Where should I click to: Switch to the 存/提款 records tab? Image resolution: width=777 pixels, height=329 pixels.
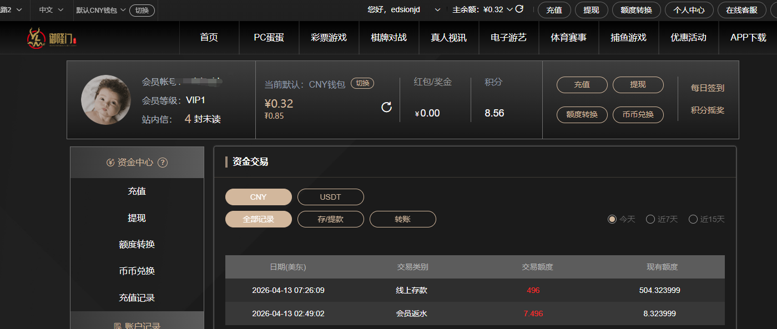[331, 219]
